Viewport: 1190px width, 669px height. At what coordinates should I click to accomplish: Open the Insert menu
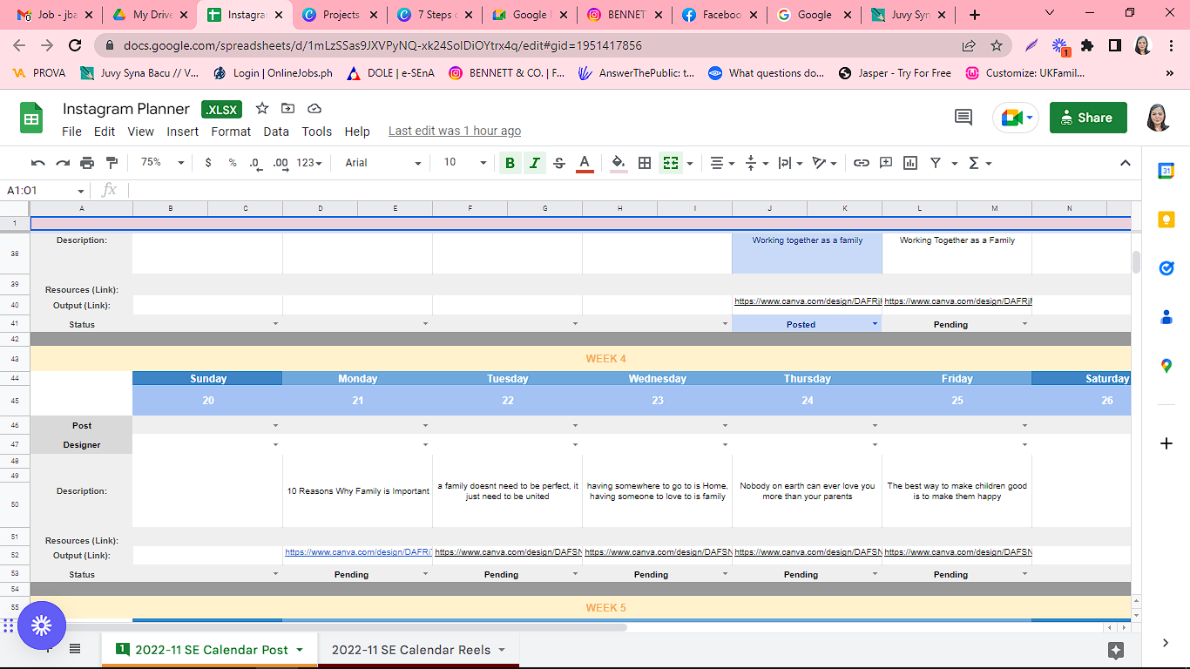coord(183,132)
